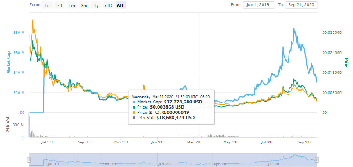This screenshot has height=167, width=353.
Task: Click the Jan '20 x-axis label
Action: click(157, 142)
